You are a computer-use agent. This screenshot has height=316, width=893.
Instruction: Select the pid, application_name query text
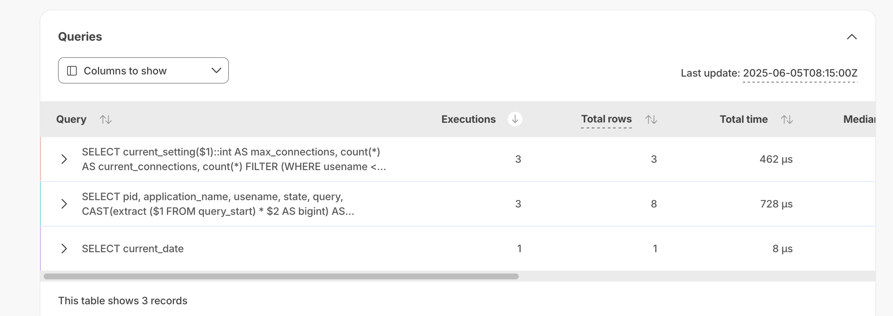(x=218, y=204)
